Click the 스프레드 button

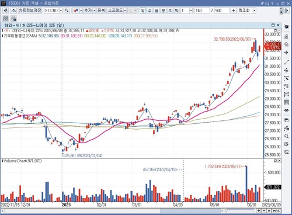coord(115,11)
